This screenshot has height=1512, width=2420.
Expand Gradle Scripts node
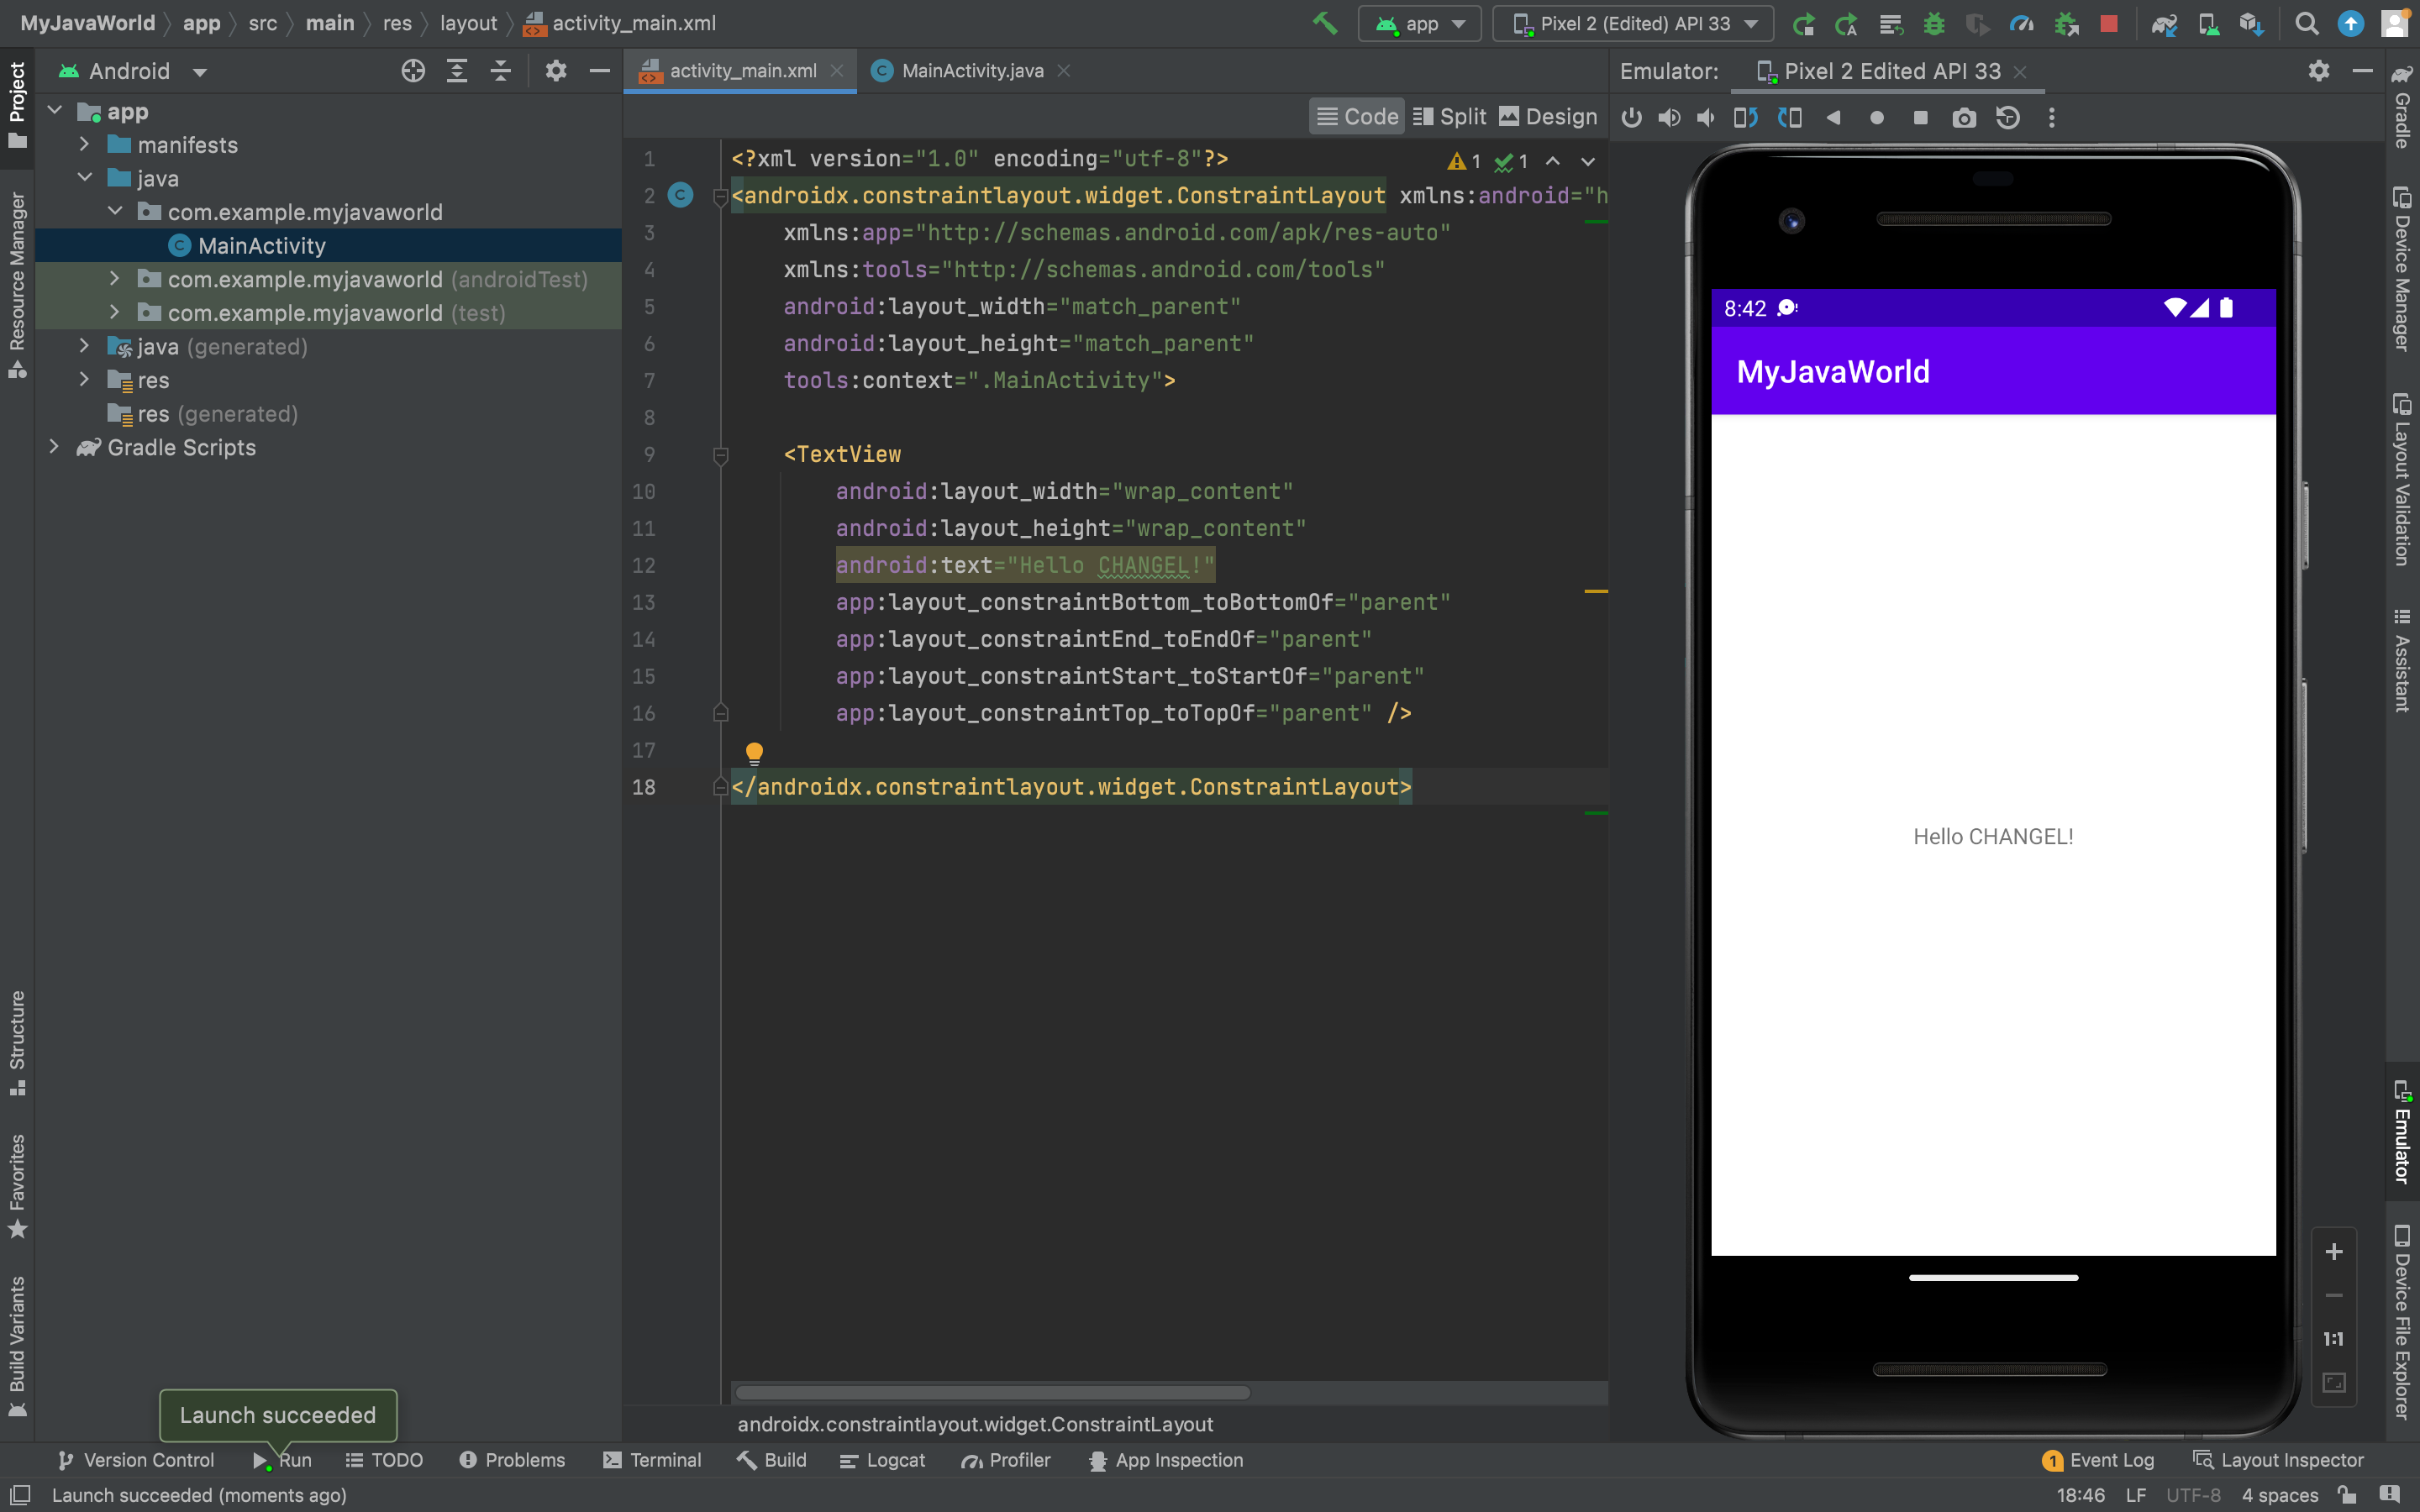[x=55, y=447]
